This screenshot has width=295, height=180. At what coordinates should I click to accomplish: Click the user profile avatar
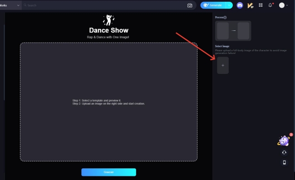[x=282, y=5]
